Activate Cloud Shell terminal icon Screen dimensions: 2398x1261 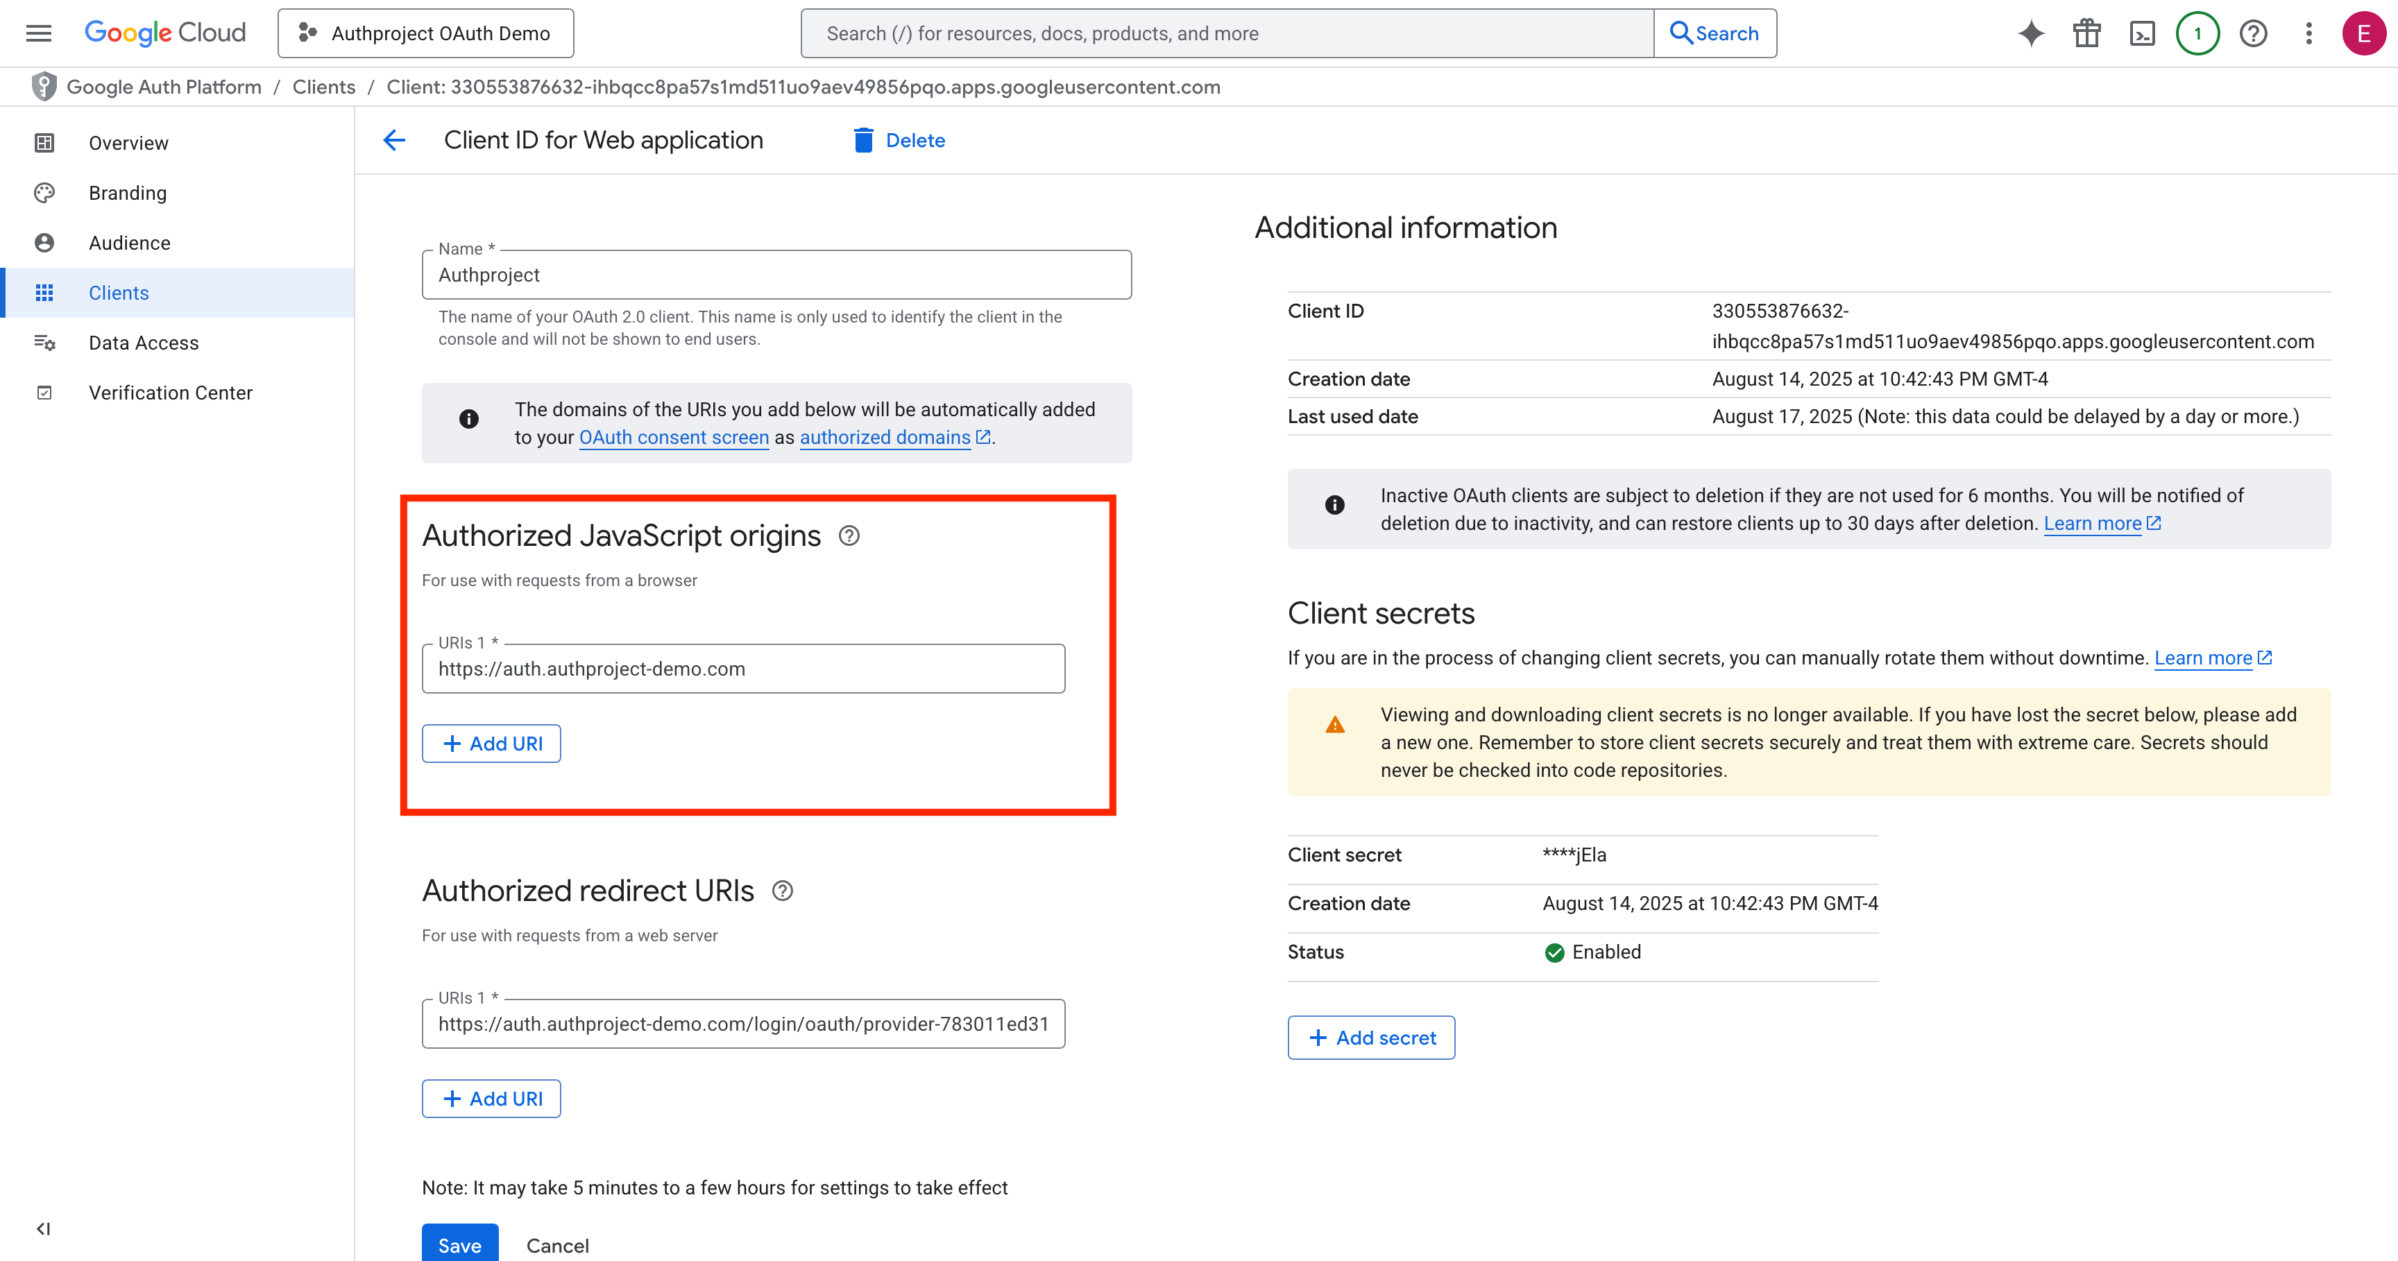point(2142,33)
